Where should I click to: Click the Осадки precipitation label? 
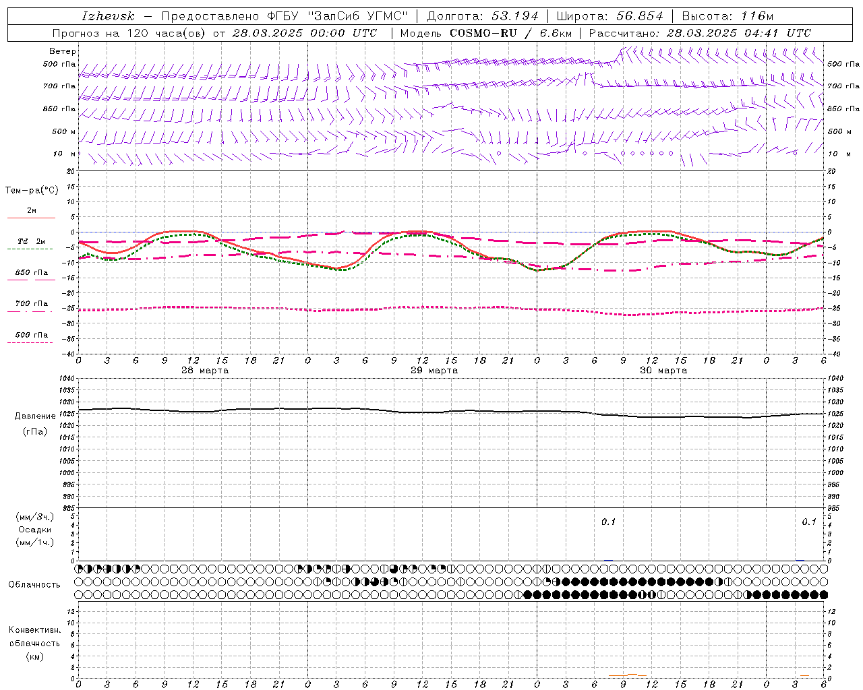click(x=35, y=530)
